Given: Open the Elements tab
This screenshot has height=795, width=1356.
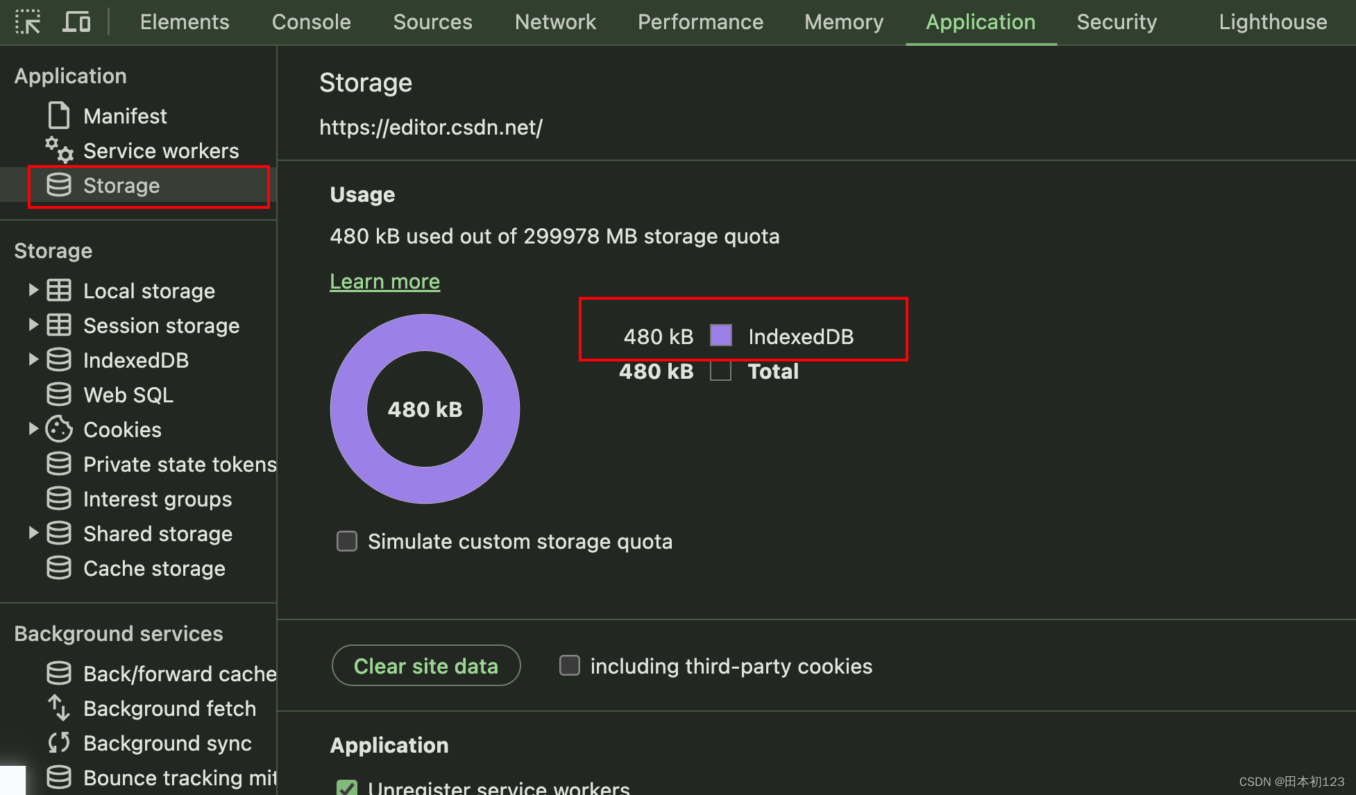Looking at the screenshot, I should [185, 22].
